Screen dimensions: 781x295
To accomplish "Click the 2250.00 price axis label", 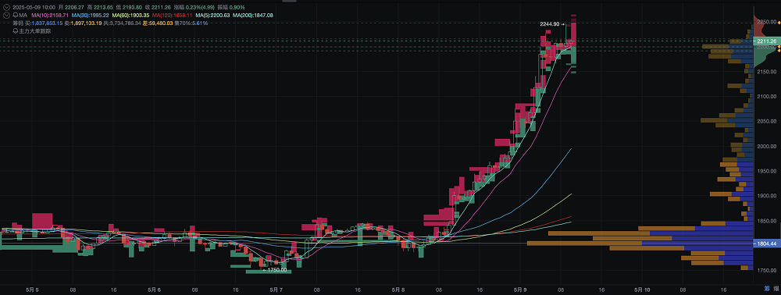I will [767, 22].
